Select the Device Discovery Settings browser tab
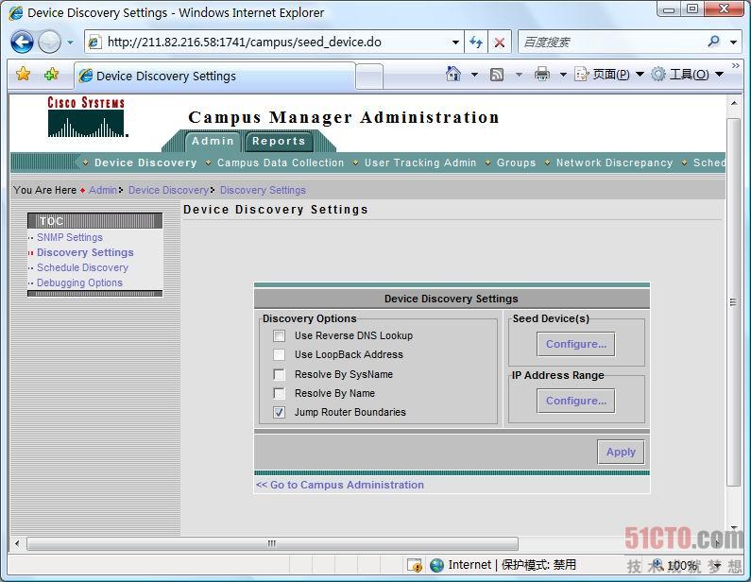Viewport: 751px width, 582px height. tap(214, 76)
